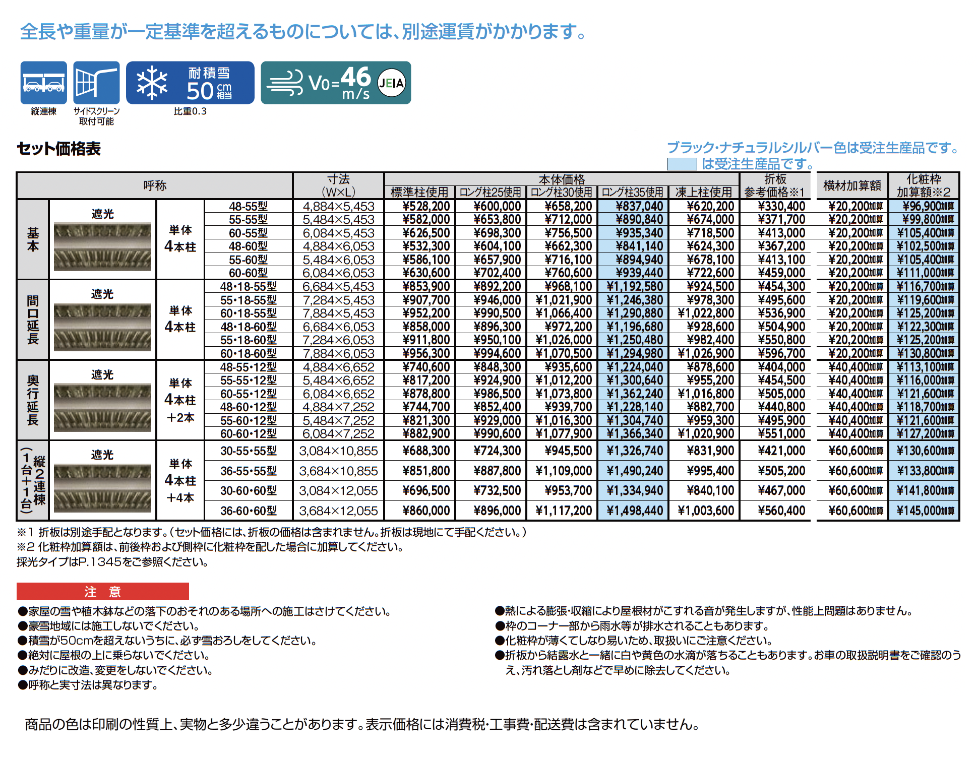Screen dimensions: 978x759
Task: Click the red 注意 banner
Action: tap(102, 591)
